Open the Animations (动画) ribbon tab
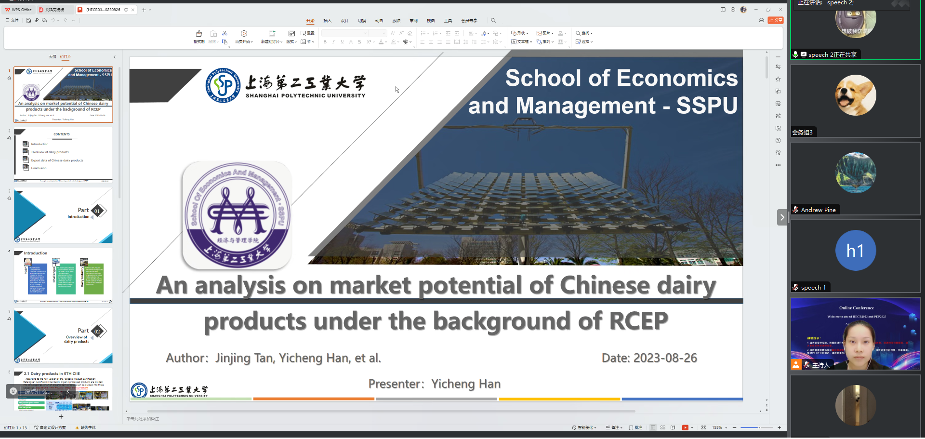The image size is (925, 439). [379, 21]
